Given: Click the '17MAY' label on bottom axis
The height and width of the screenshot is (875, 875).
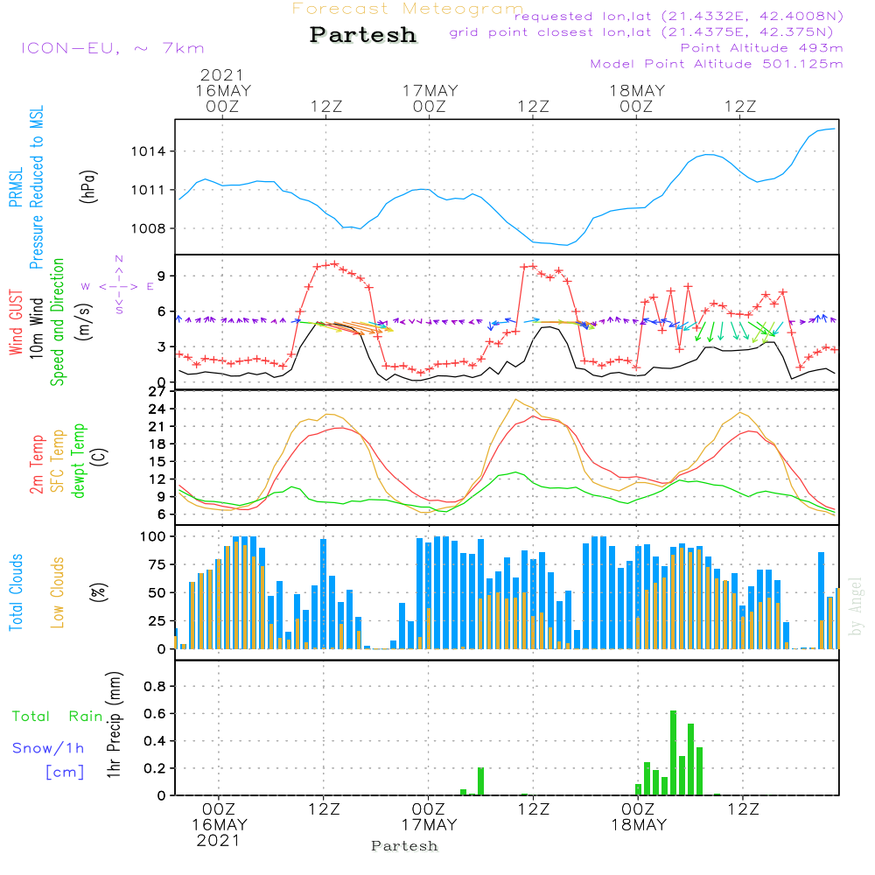Looking at the screenshot, I should click(x=429, y=825).
